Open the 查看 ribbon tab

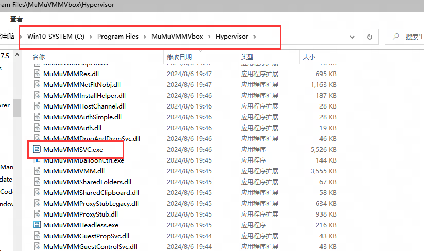[x=16, y=19]
